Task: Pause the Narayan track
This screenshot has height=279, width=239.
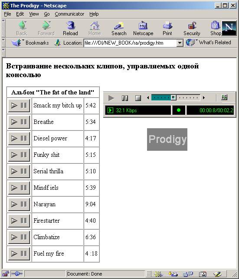Action: 24,204
